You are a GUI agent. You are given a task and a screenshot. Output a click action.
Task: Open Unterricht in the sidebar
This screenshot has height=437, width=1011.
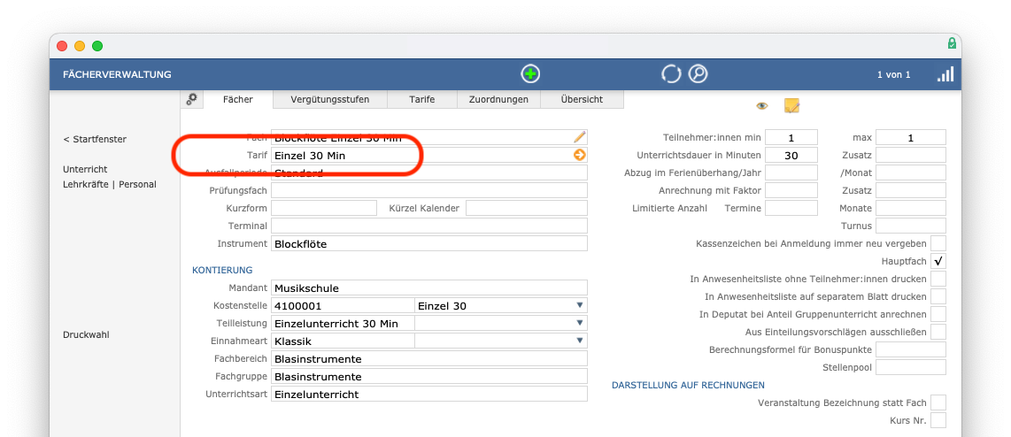tap(85, 169)
